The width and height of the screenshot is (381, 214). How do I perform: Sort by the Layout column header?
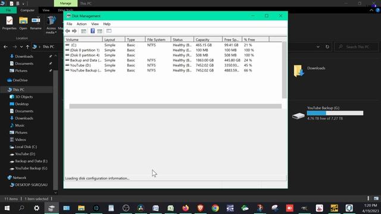click(114, 40)
